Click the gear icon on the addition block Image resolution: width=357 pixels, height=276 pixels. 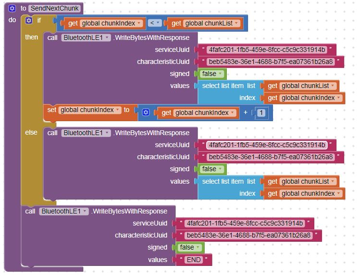146,113
